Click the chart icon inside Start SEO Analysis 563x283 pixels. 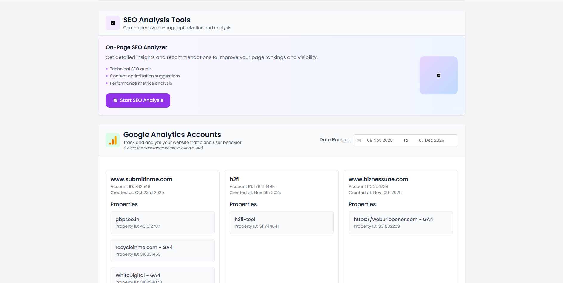(115, 100)
